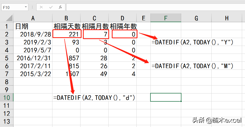Click cell with value 49
The image size is (245, 127).
[94, 74]
